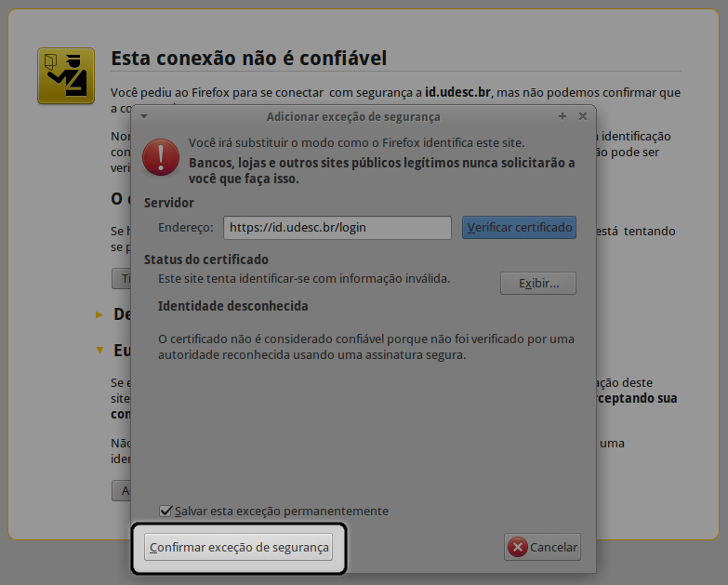Click the Endereço server address field

[338, 227]
